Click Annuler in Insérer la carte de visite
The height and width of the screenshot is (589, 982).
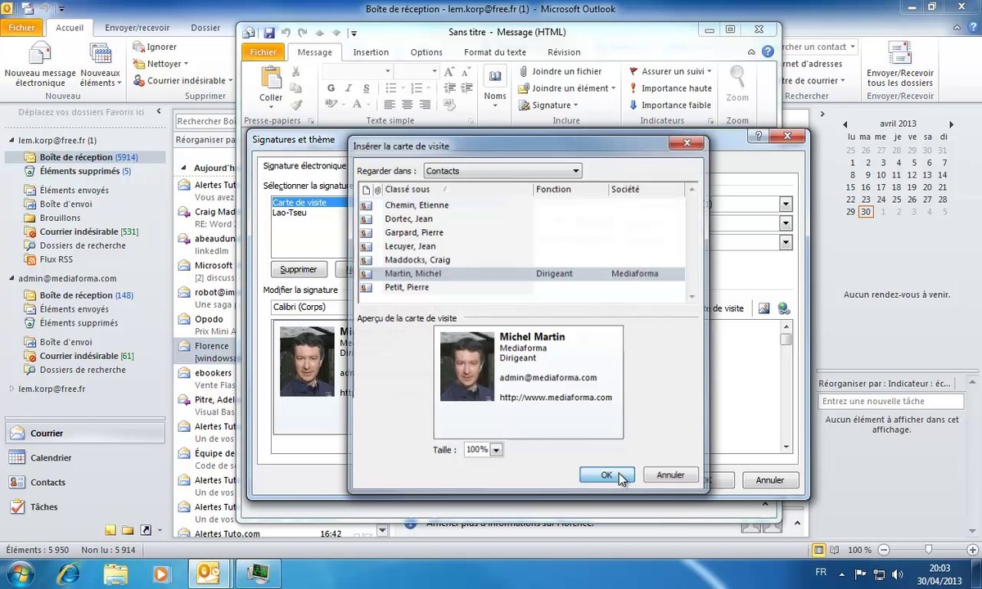670,474
